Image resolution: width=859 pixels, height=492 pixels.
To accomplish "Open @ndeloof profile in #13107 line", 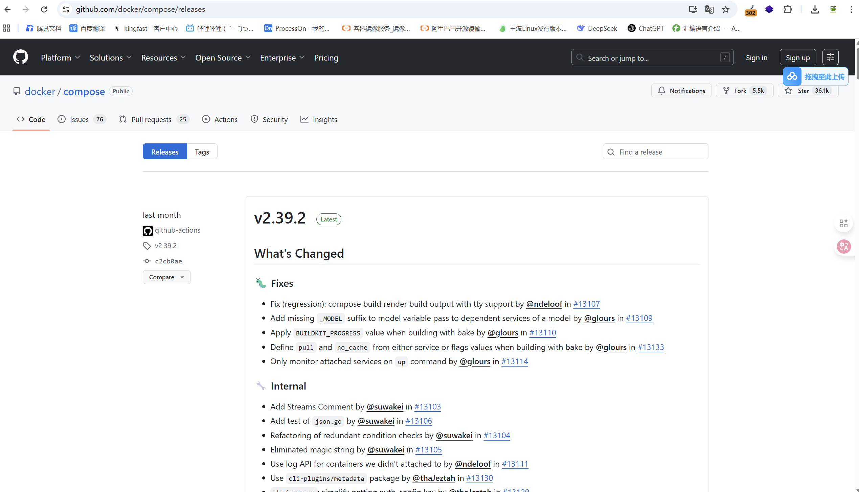I will coord(544,304).
